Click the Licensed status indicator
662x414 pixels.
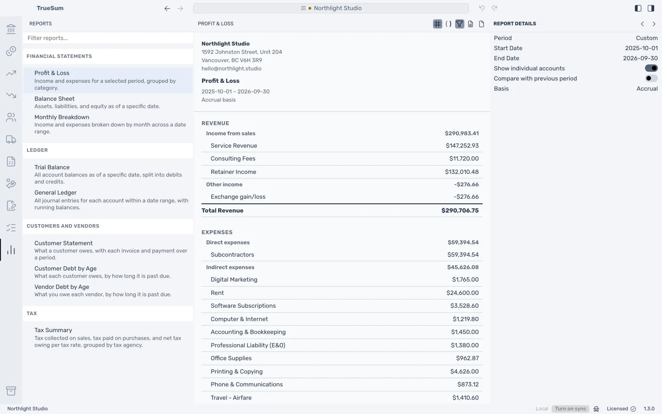[621, 409]
